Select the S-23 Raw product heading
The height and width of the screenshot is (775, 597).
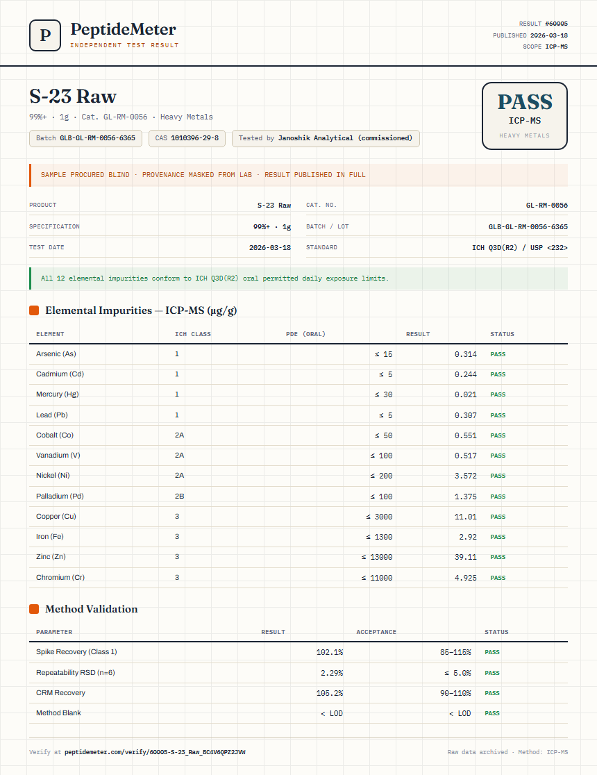(x=73, y=96)
